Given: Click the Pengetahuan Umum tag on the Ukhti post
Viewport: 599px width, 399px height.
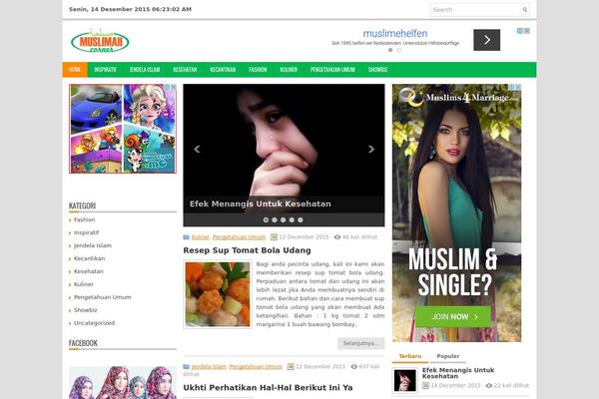Looking at the screenshot, I should tap(256, 366).
